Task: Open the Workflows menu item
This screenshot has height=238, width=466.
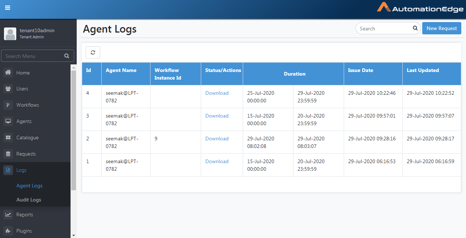Action: click(35, 105)
